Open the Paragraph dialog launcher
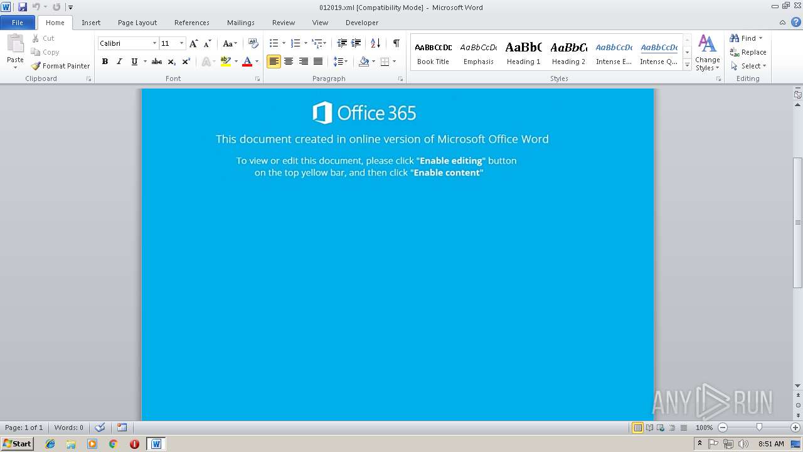Viewport: 803px width, 452px height. click(x=401, y=79)
